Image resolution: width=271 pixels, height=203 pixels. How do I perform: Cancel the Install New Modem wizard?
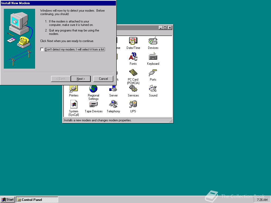click(x=103, y=79)
